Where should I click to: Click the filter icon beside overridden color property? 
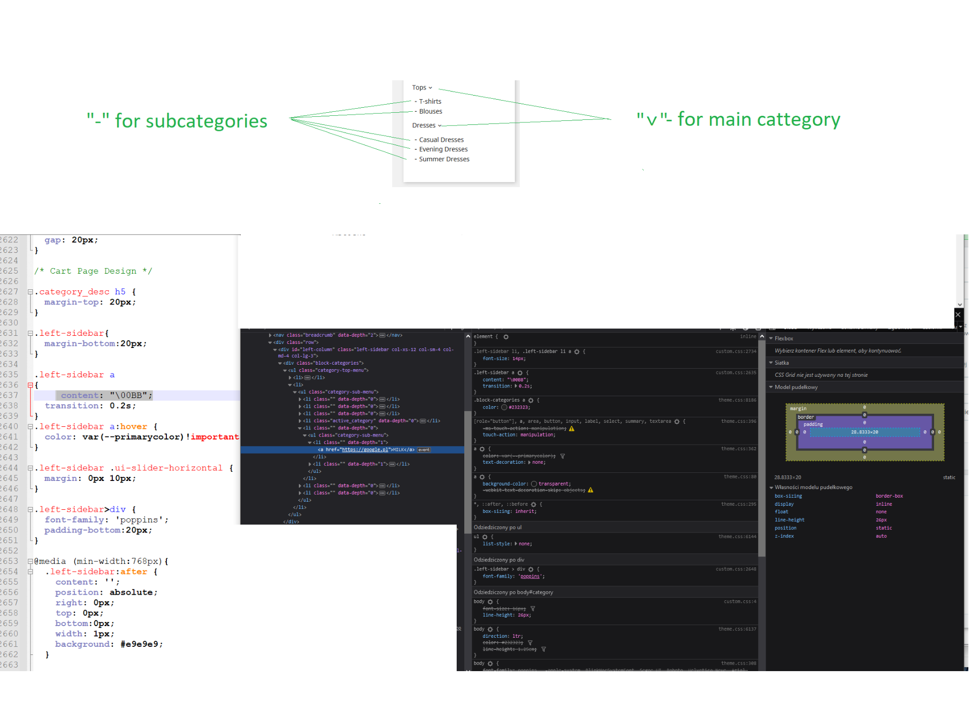tap(562, 456)
